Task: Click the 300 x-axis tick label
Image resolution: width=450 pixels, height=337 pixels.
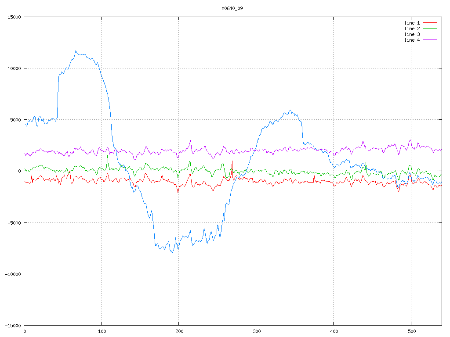Action: click(256, 331)
